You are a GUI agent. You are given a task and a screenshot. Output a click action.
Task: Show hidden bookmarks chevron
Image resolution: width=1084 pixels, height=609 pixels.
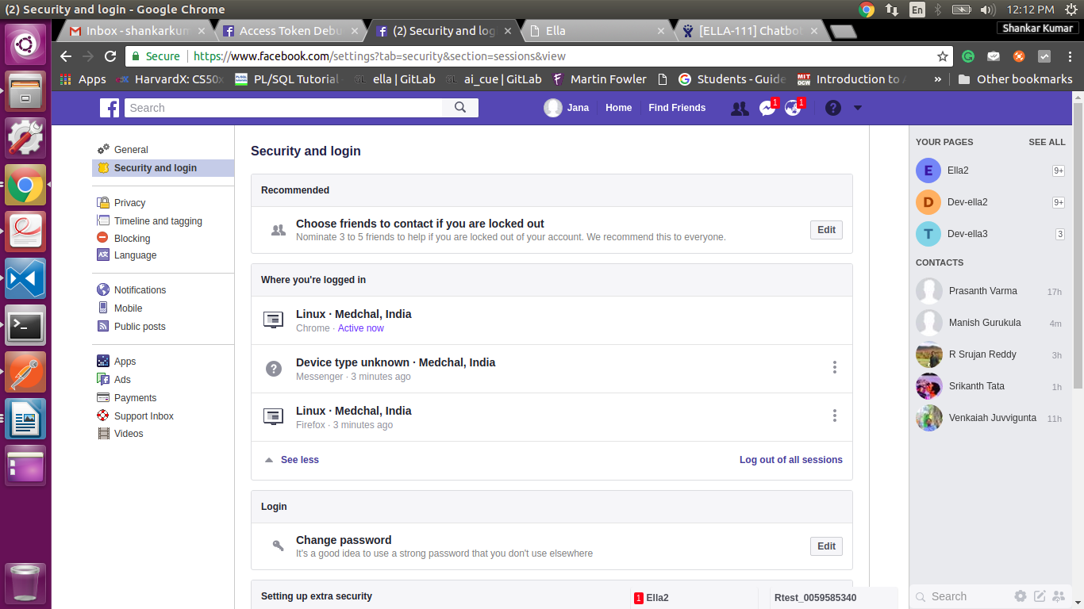[938, 79]
